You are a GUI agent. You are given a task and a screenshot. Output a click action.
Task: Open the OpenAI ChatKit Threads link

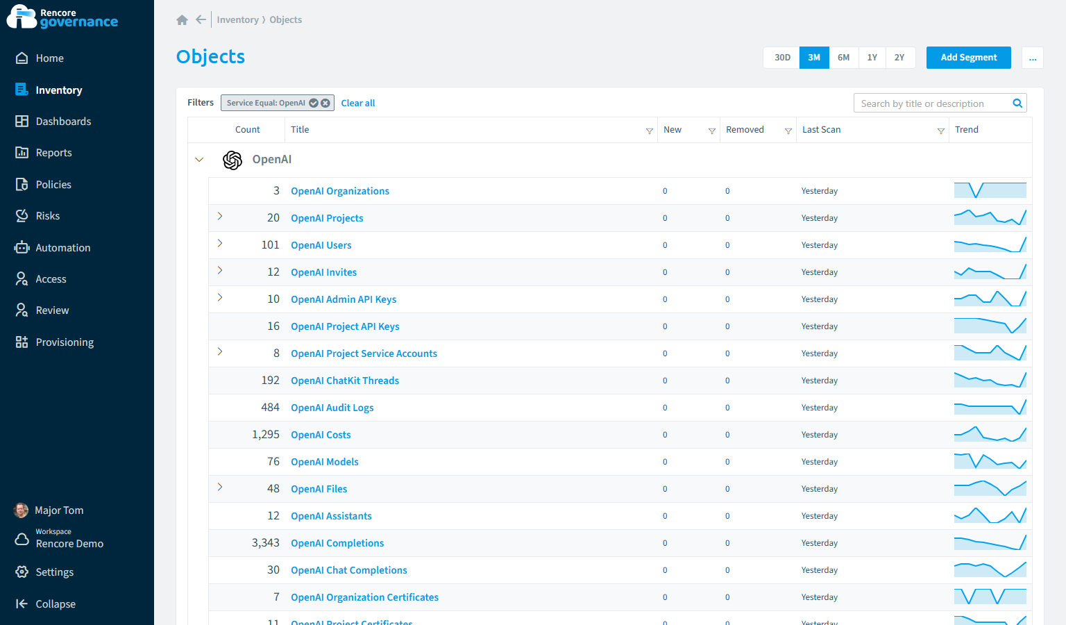[x=345, y=381]
